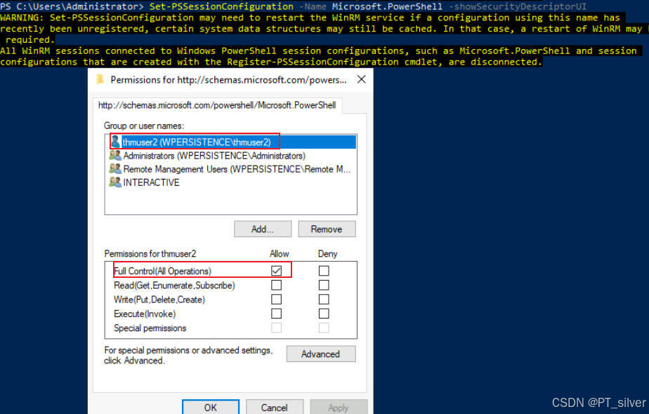
Task: Check Deny for Read(Get,Enumerate,Subscribe)
Action: (324, 285)
